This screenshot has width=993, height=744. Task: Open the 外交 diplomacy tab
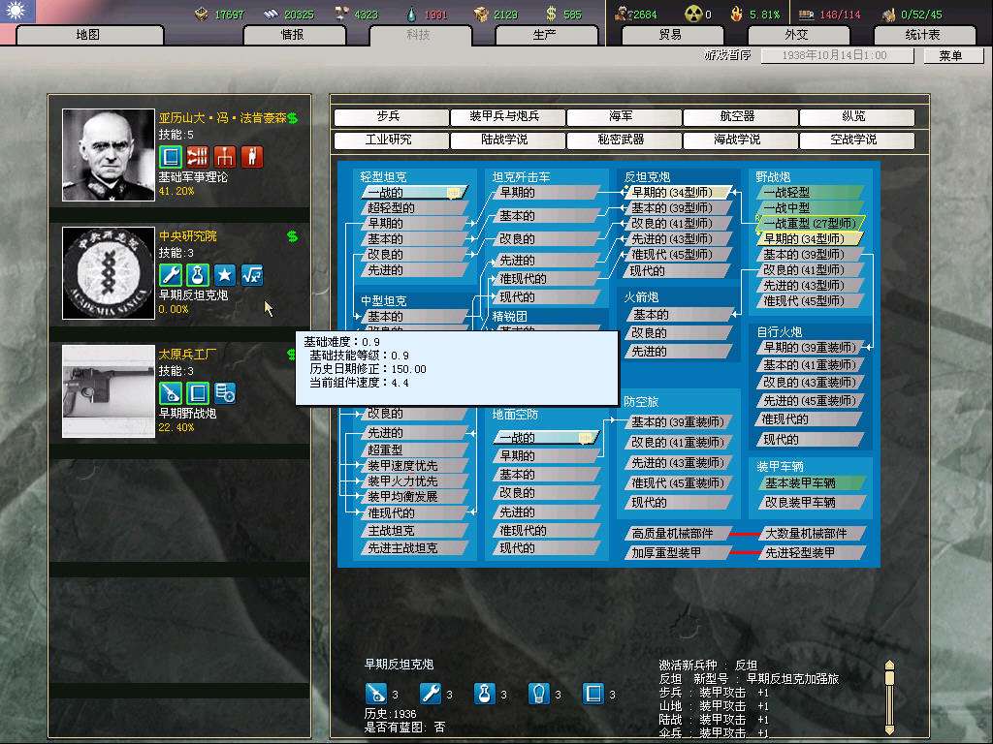pos(797,35)
